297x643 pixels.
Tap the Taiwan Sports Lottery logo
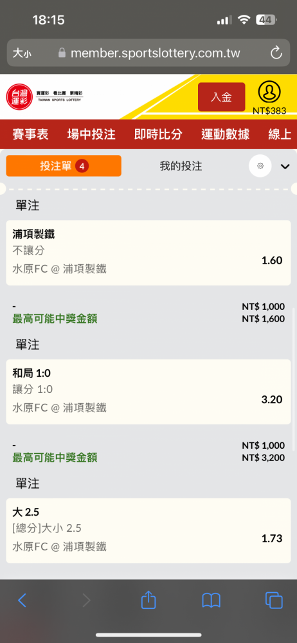point(45,97)
